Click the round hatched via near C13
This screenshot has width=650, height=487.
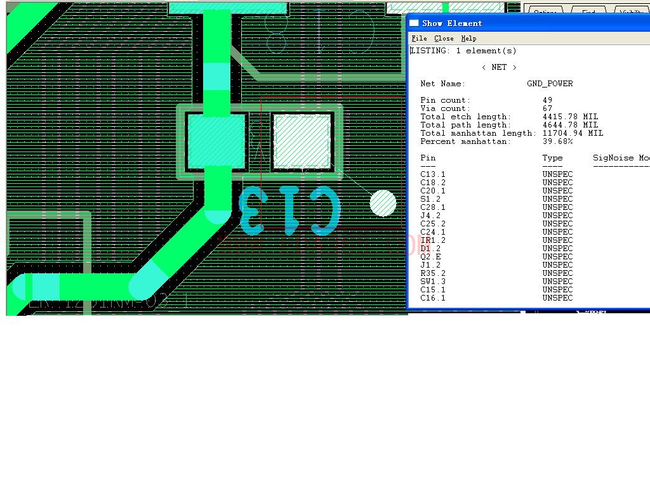pyautogui.click(x=383, y=204)
